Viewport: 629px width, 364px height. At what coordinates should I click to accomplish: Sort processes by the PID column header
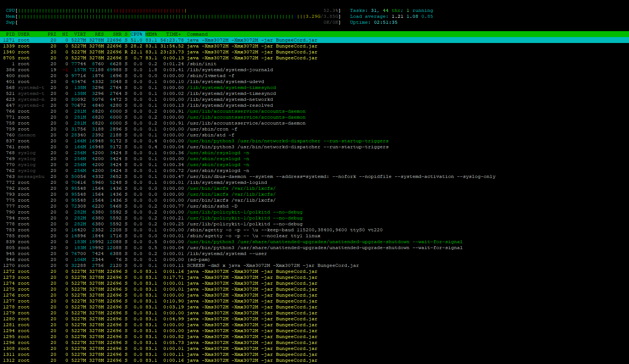(10, 34)
